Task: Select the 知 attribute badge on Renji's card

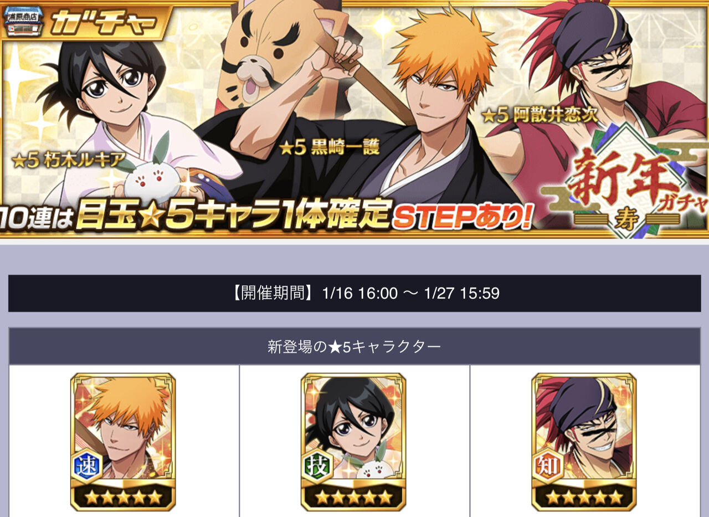Action: pos(548,466)
